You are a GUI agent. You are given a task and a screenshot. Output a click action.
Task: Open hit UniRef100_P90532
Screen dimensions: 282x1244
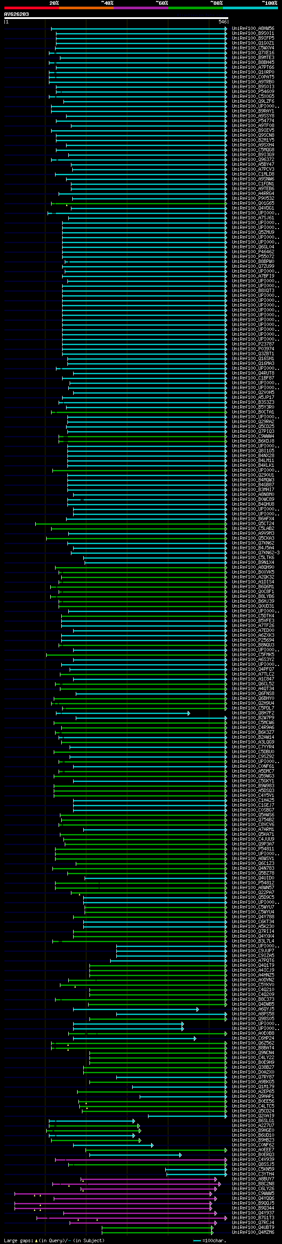tap(253, 199)
